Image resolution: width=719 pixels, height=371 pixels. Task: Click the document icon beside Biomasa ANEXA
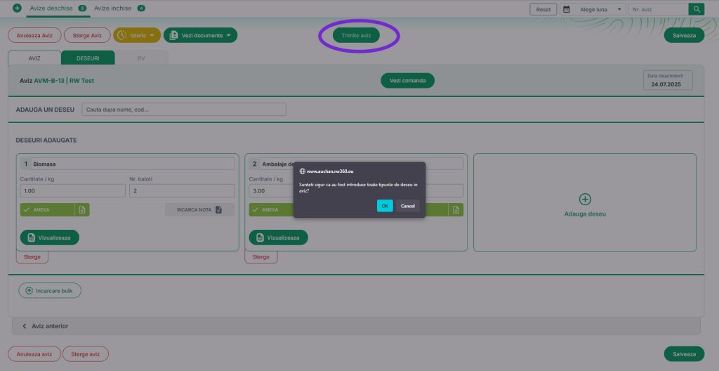[x=82, y=209]
